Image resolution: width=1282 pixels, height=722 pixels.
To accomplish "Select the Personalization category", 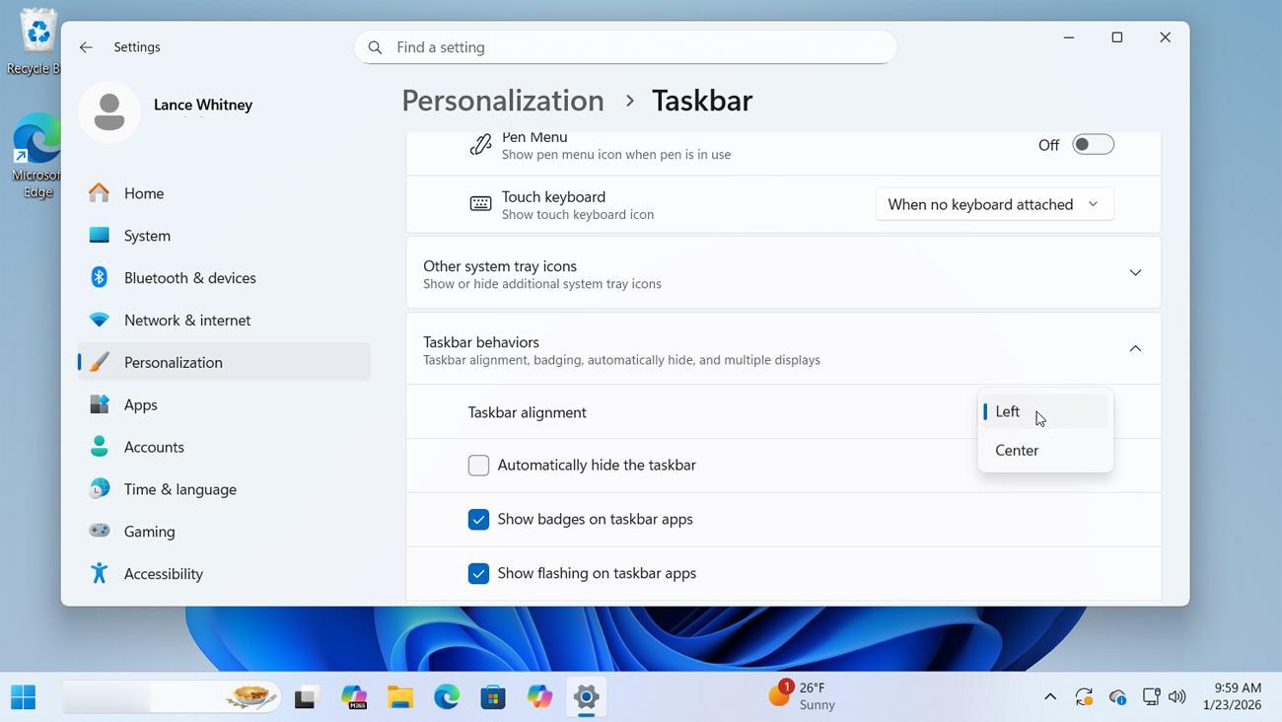I will click(224, 362).
